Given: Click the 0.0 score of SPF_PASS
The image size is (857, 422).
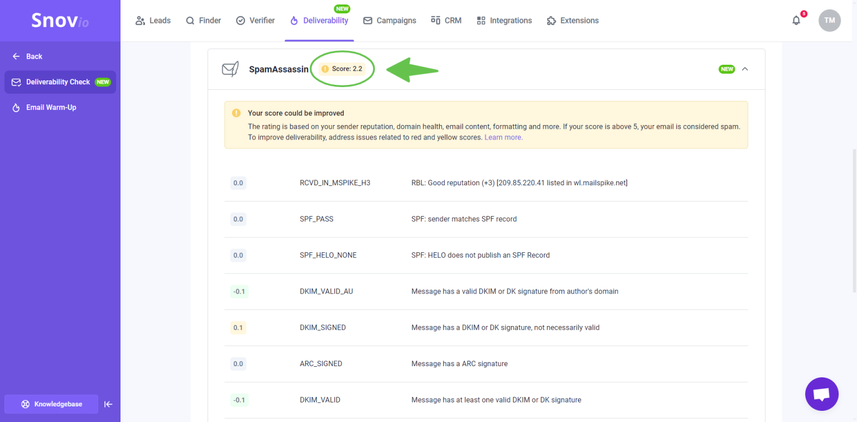Looking at the screenshot, I should tap(238, 219).
